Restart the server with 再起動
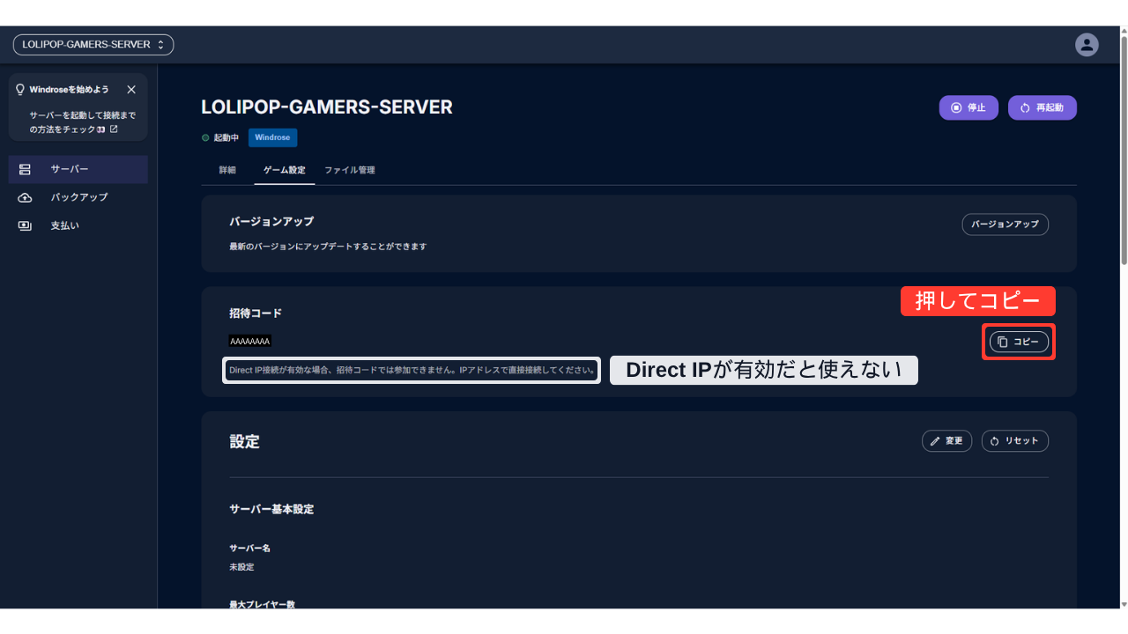 click(x=1043, y=107)
